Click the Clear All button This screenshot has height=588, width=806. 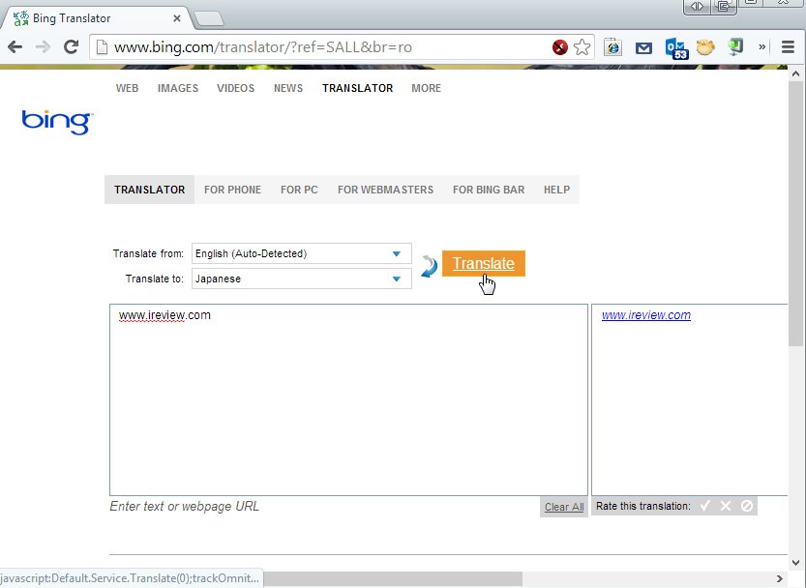click(564, 507)
